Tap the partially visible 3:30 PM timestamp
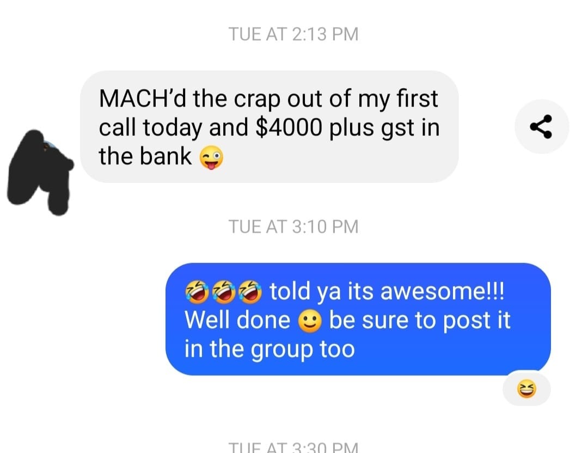The height and width of the screenshot is (453, 588). coord(293,448)
